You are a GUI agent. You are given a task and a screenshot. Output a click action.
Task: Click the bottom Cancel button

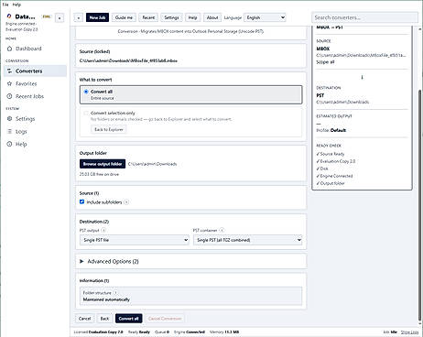(x=84, y=319)
